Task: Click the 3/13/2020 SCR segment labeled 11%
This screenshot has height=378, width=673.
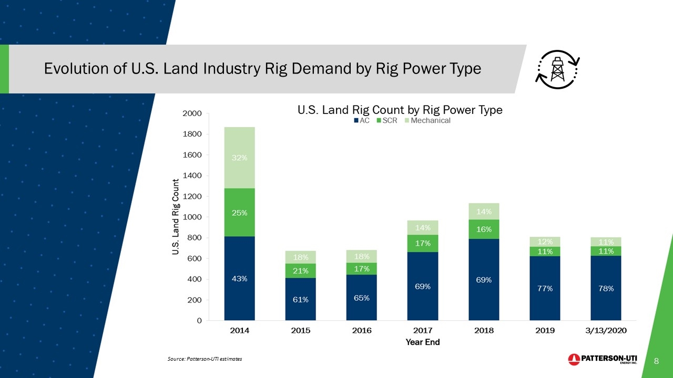Action: pyautogui.click(x=606, y=251)
